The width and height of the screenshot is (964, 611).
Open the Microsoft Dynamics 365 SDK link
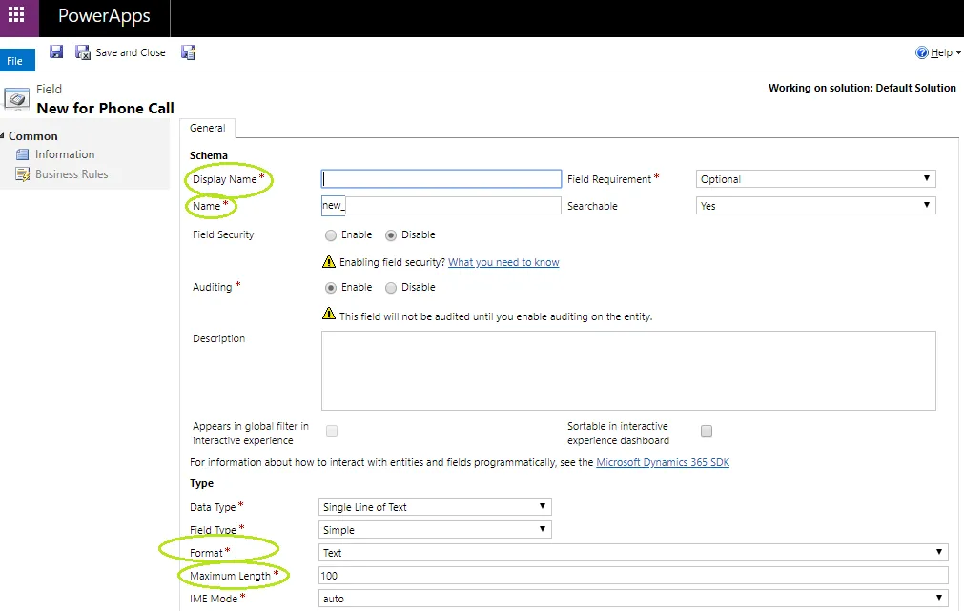coord(663,462)
